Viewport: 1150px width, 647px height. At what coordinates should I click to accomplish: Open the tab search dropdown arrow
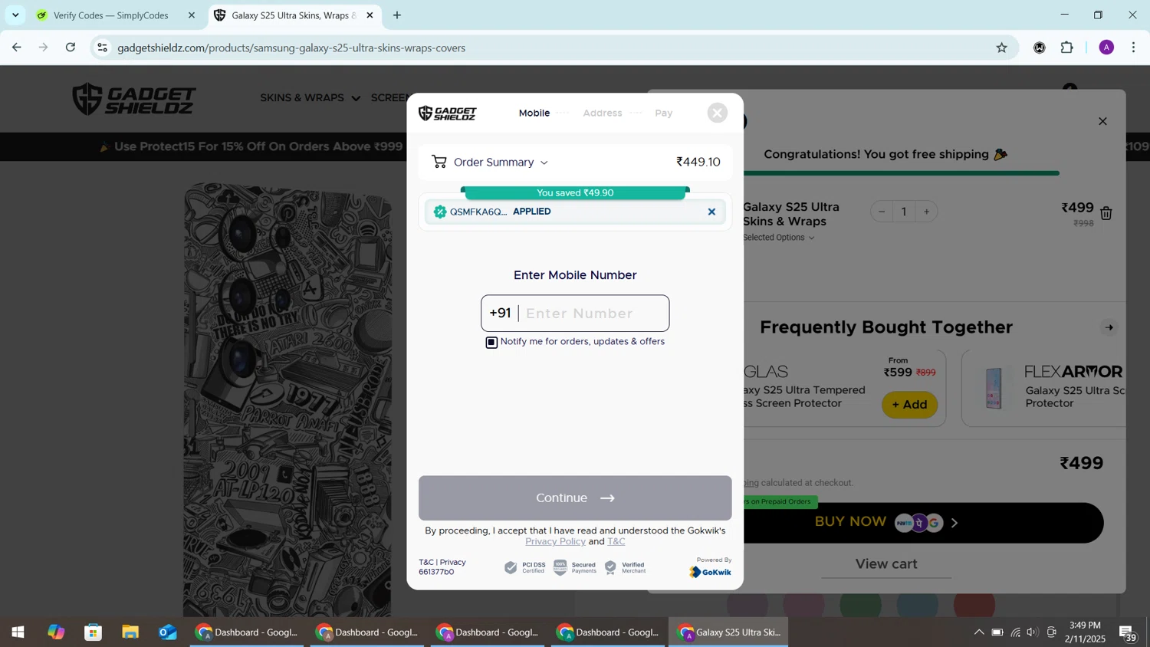pyautogui.click(x=15, y=15)
